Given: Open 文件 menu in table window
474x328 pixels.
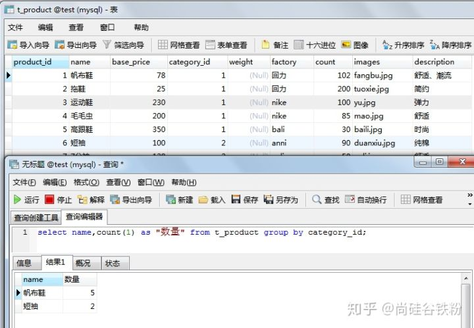Looking at the screenshot, I should (x=15, y=28).
